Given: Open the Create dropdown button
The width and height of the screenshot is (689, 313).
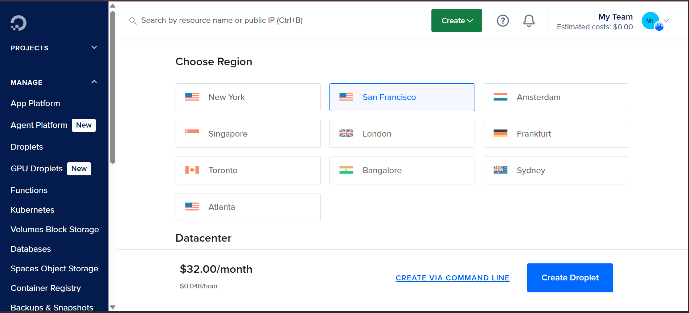Looking at the screenshot, I should (457, 21).
